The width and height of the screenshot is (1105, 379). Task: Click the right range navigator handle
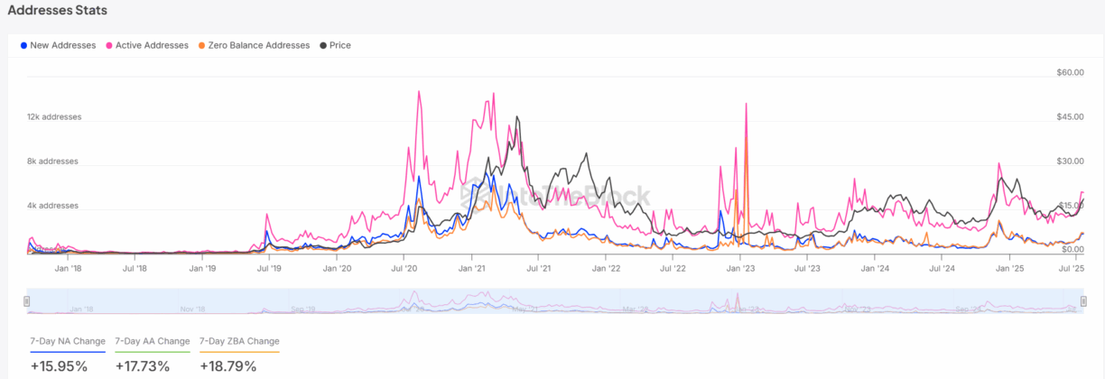pyautogui.click(x=1082, y=301)
